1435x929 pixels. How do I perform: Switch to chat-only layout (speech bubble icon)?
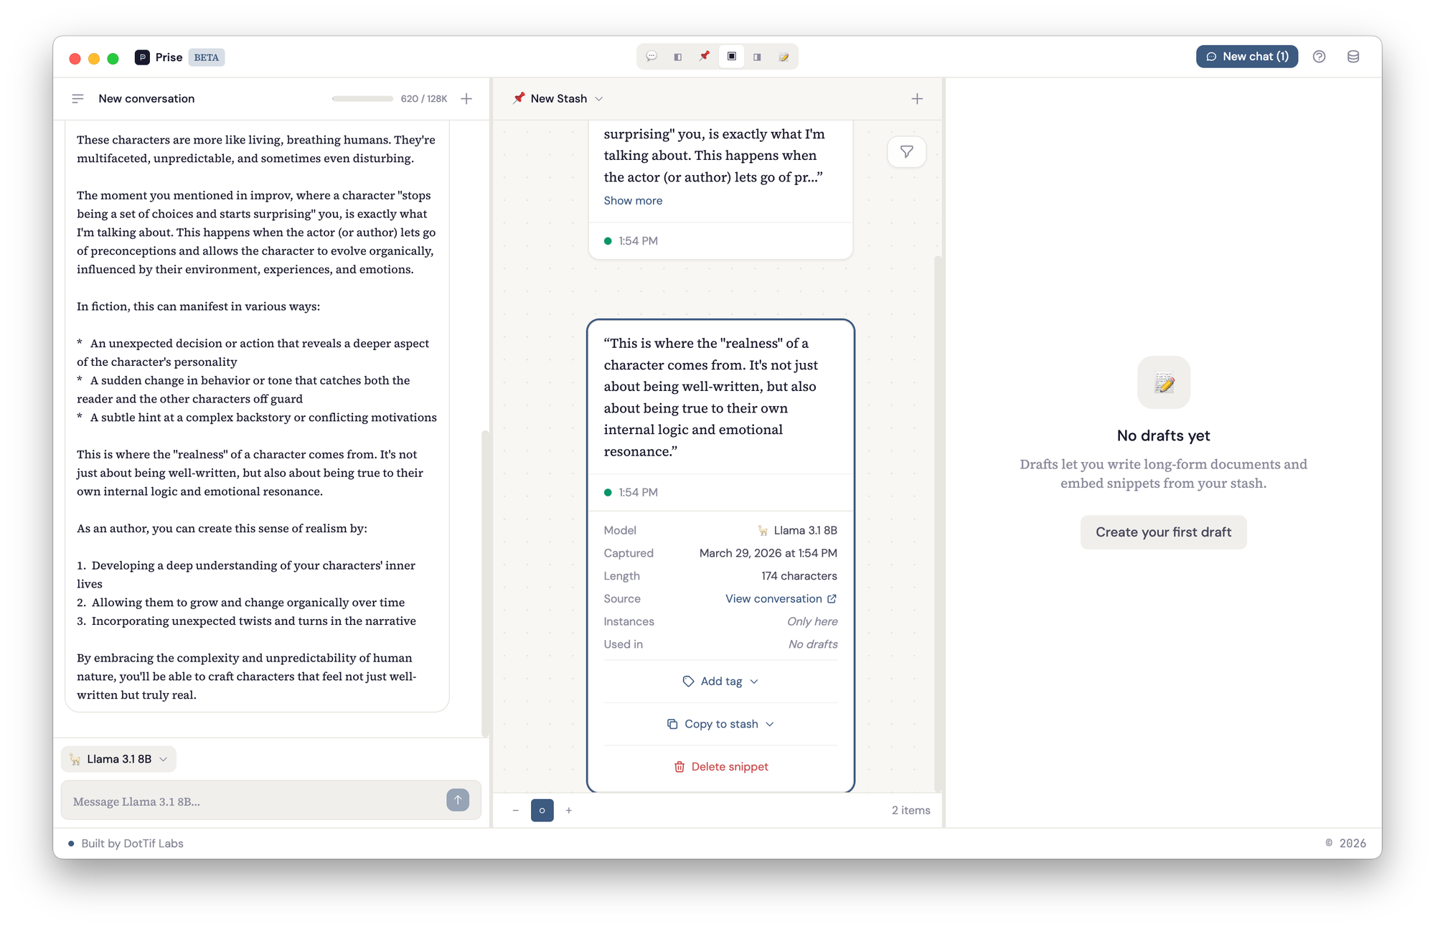pos(651,57)
